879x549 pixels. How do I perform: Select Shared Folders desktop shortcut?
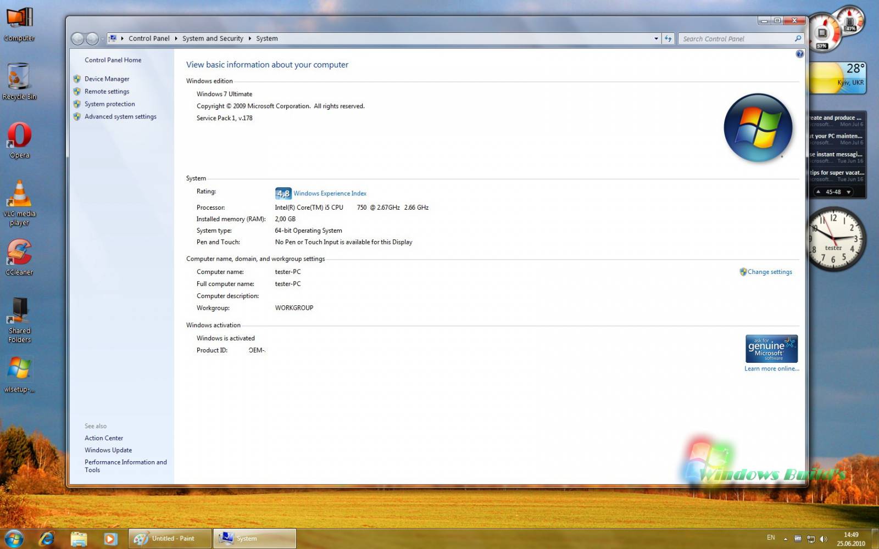point(19,320)
